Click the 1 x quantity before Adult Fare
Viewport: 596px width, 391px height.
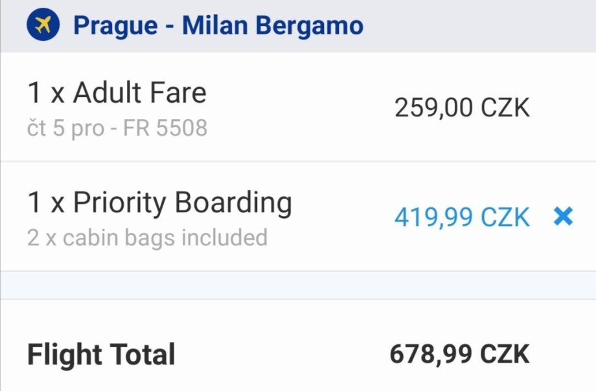tap(45, 93)
